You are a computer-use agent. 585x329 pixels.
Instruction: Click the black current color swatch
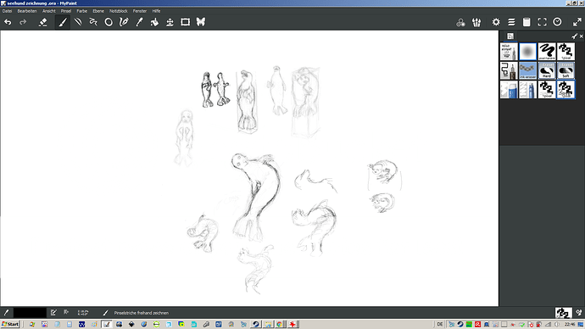[x=30, y=313]
